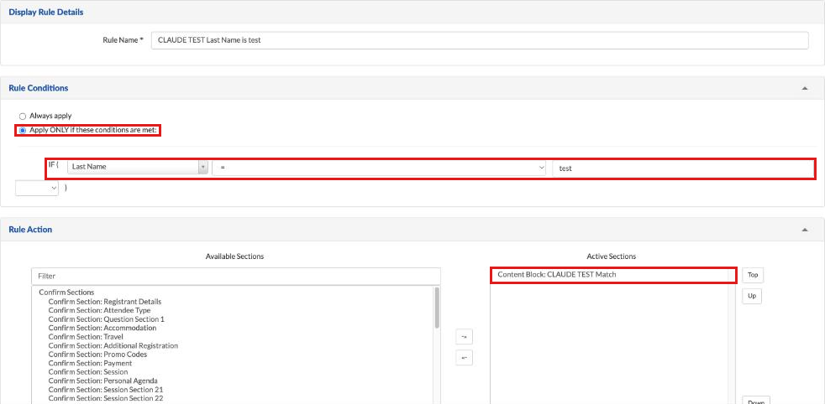
Task: Select Confirm Section: Attendee Type
Action: (x=99, y=310)
